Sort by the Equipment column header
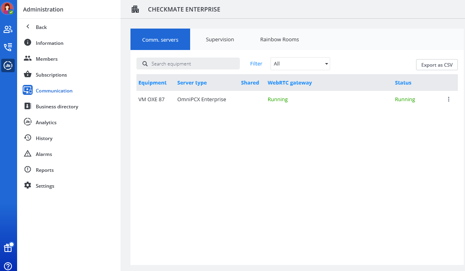This screenshot has height=271, width=465. (152, 83)
